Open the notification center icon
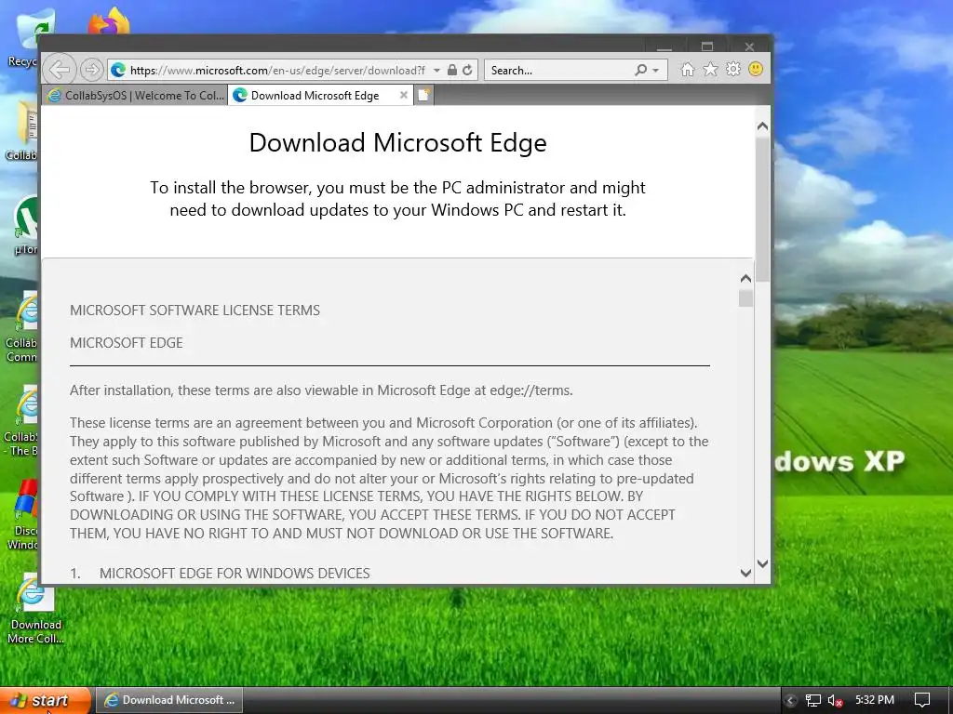Viewport: 953px width, 714px height. click(x=922, y=701)
